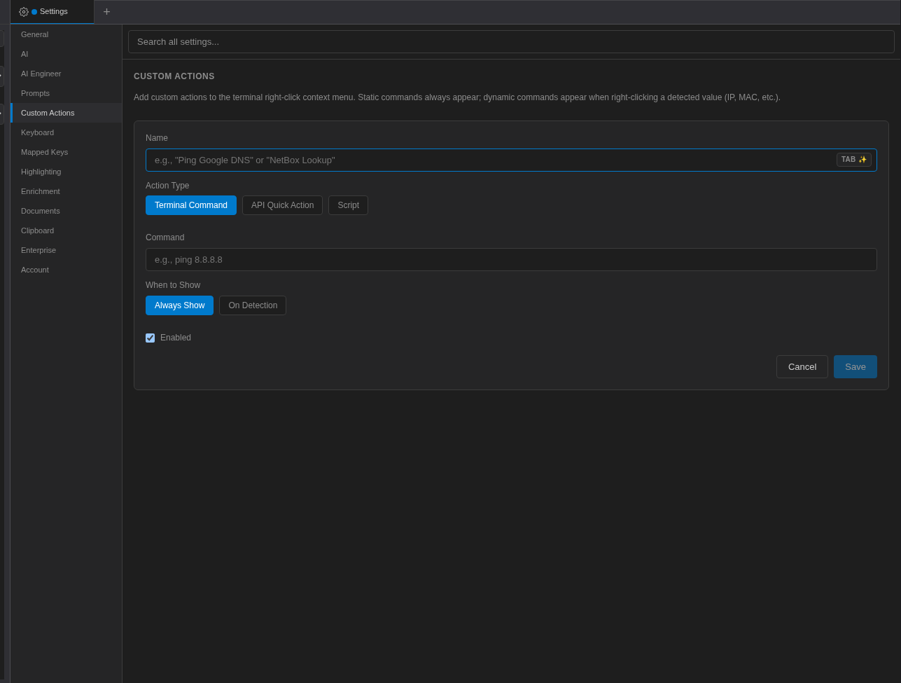Select Custom Actions in sidebar
Screen dimensions: 901x683
coord(67,113)
